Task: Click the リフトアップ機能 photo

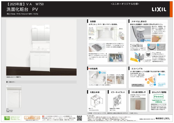Action: pyautogui.click(x=120, y=80)
